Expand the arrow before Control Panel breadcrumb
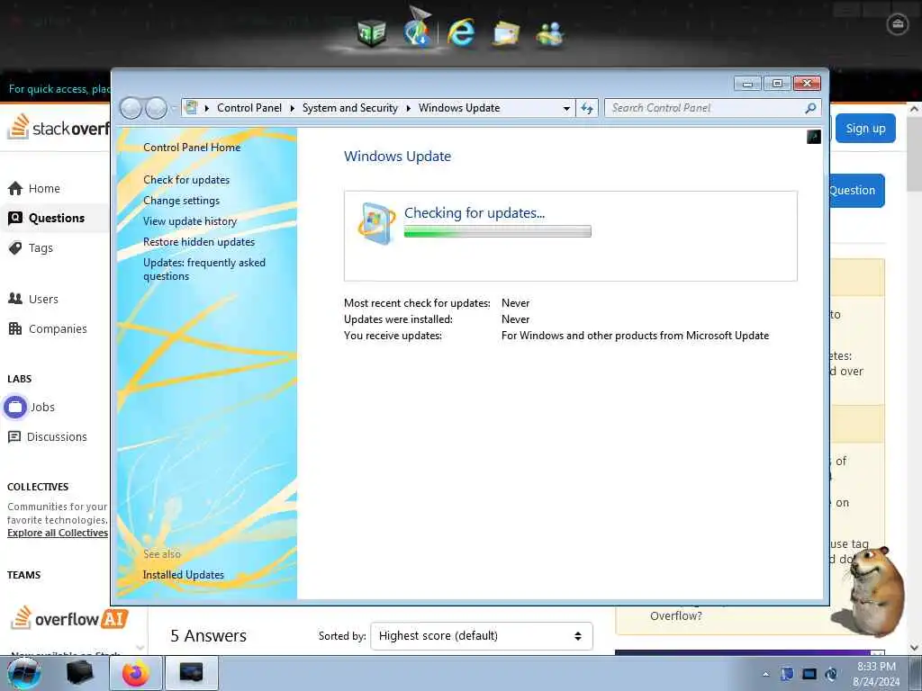This screenshot has width=922, height=691. point(207,108)
